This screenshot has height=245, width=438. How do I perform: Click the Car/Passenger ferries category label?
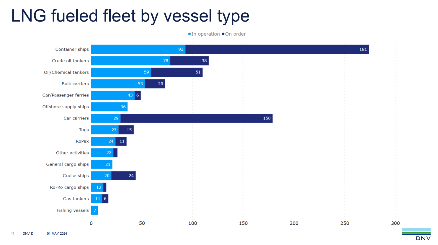point(66,95)
